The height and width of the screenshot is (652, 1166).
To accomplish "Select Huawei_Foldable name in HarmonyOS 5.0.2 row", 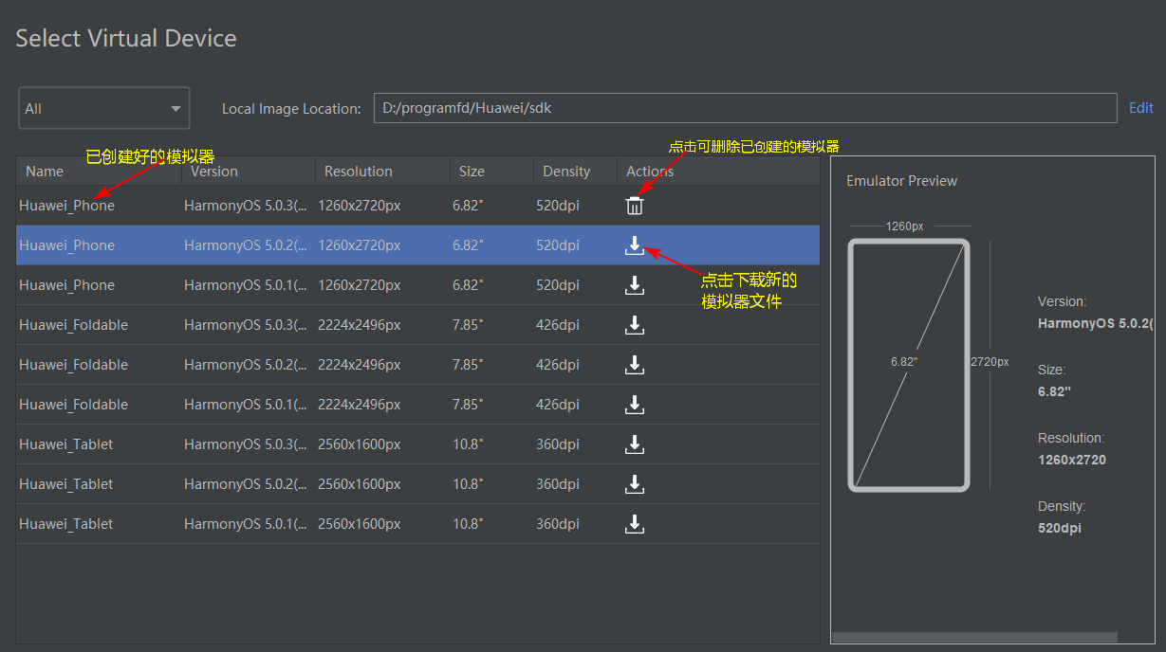I will coord(73,365).
